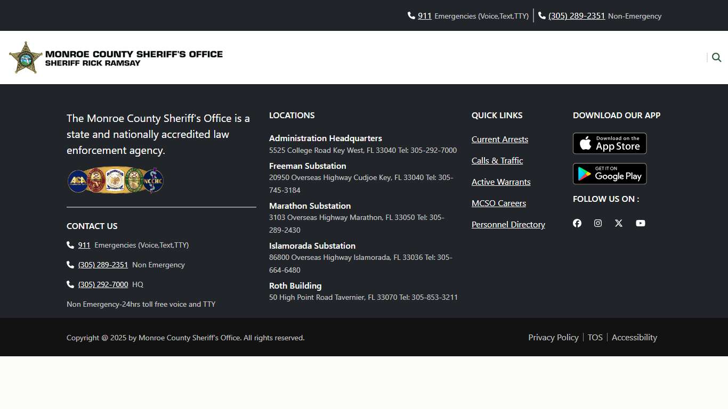Viewport: 728px width, 409px height.
Task: Open the Accessibility footer link
Action: coord(634,337)
